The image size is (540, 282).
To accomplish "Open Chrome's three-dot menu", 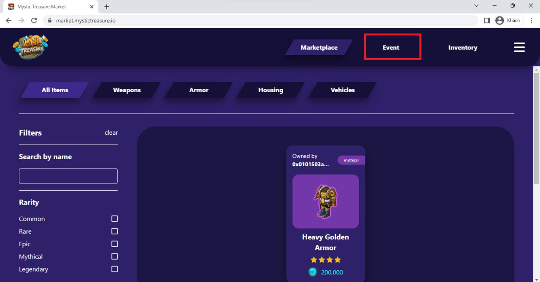I will pos(532,20).
